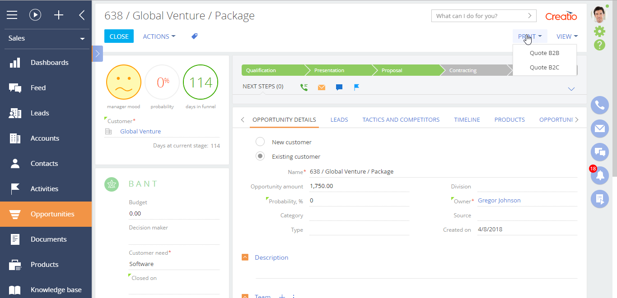Collapse the Description section toggle

pyautogui.click(x=245, y=257)
